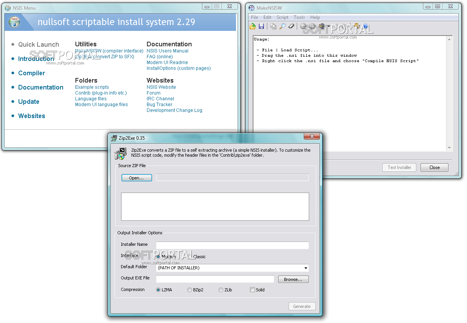Search the log with the magnifier icon

coord(282,26)
